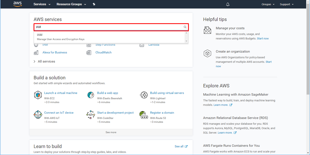Click the Manage your costs title
Image resolution: width=310 pixels, height=155 pixels.
230,28
